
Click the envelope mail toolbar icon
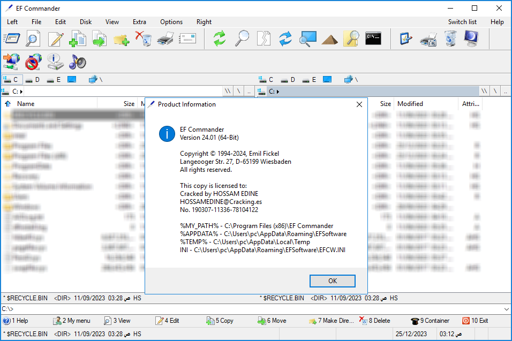tap(187, 39)
